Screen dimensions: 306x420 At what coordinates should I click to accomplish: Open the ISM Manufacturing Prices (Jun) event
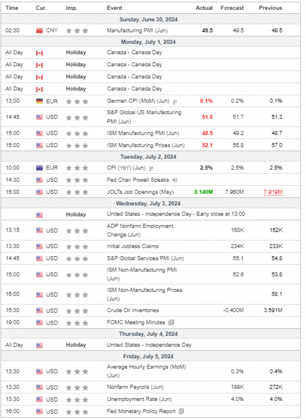tap(146, 145)
